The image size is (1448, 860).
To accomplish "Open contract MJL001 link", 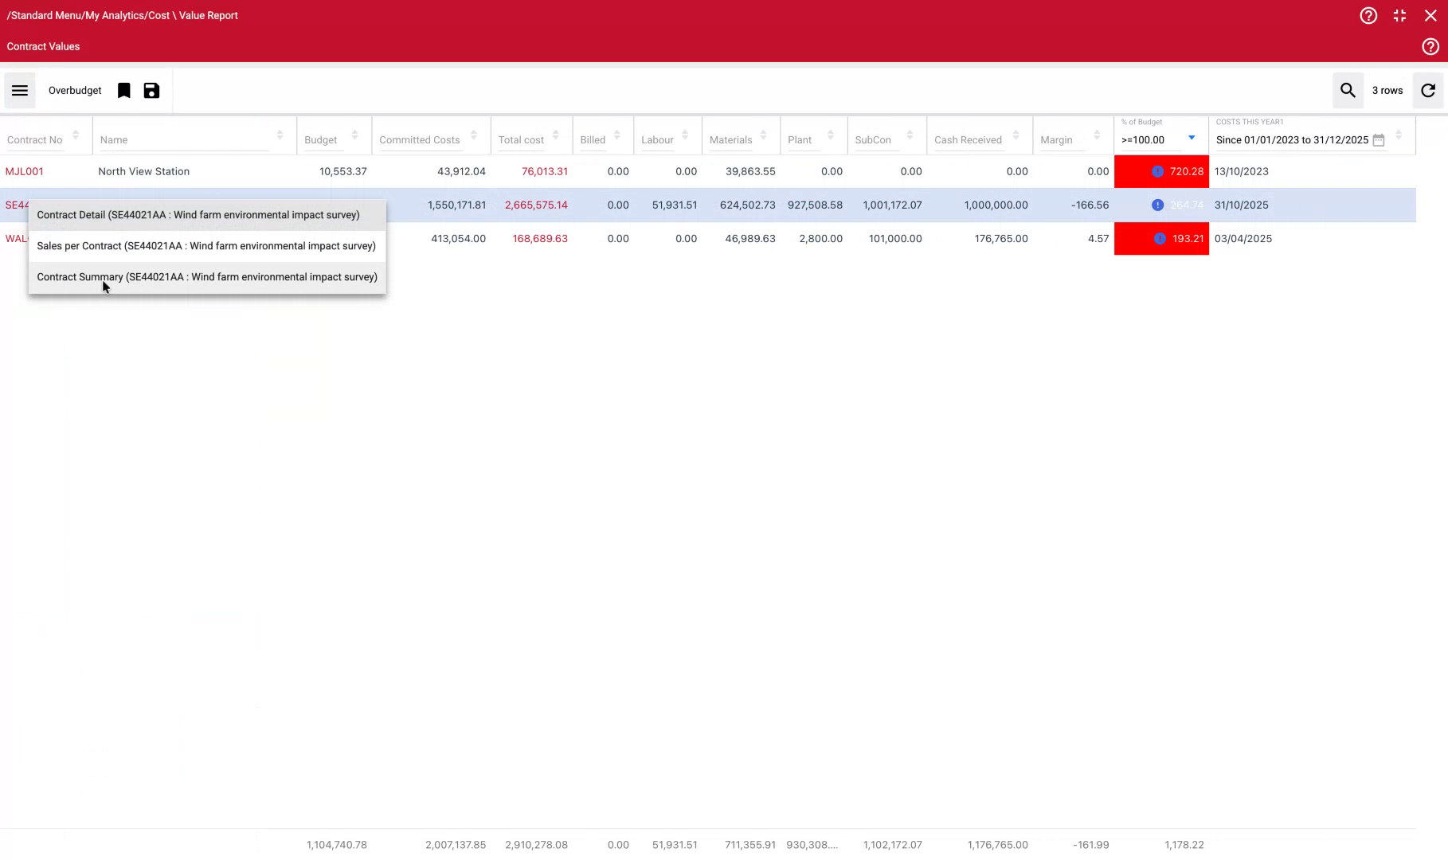I will [25, 171].
